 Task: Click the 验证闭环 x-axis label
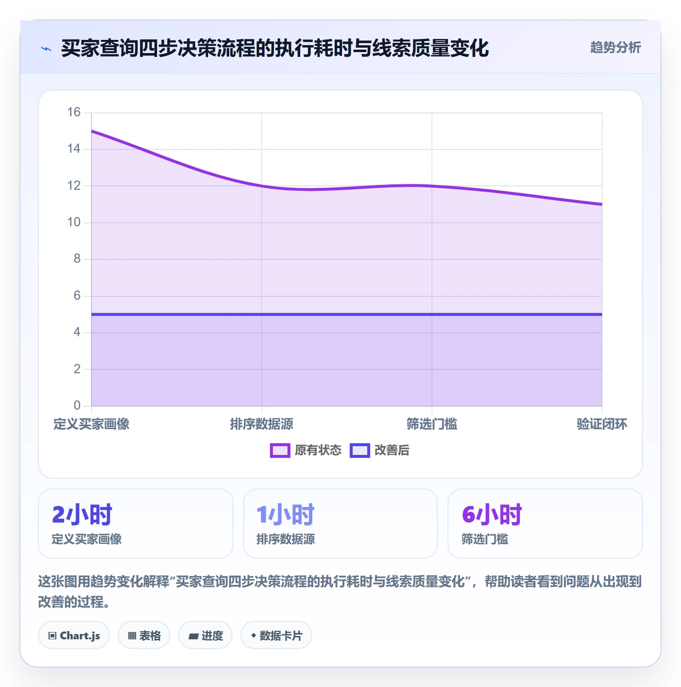click(602, 424)
